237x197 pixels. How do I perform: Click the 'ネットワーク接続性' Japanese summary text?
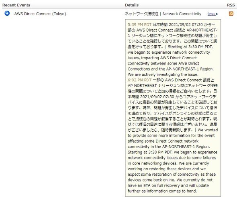coord(141,14)
